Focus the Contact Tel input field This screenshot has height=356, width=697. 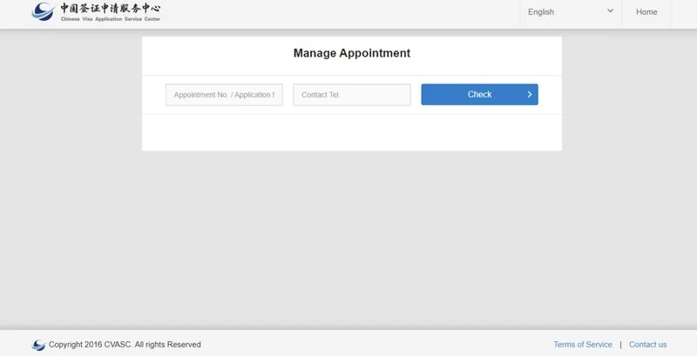coord(351,95)
